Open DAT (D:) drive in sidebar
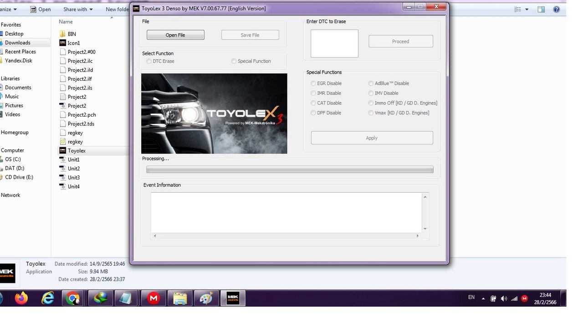 (15, 169)
